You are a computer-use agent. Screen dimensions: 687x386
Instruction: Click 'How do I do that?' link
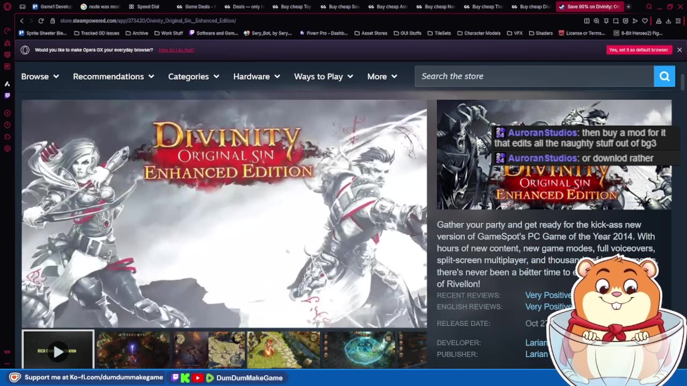click(177, 50)
